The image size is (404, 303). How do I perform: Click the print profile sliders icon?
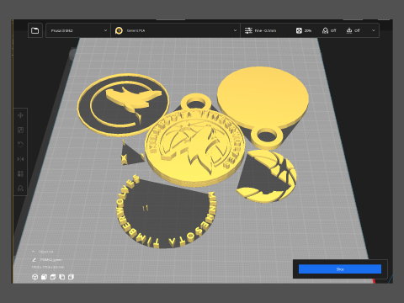coord(248,30)
